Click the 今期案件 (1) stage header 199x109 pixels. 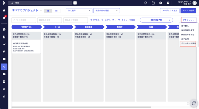click(26, 27)
